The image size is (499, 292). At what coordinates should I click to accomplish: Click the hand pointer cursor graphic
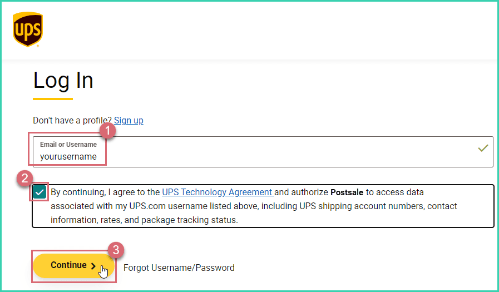click(103, 271)
